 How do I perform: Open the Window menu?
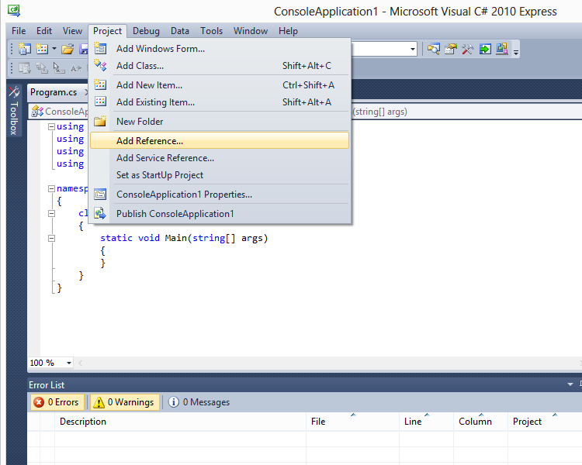click(251, 31)
